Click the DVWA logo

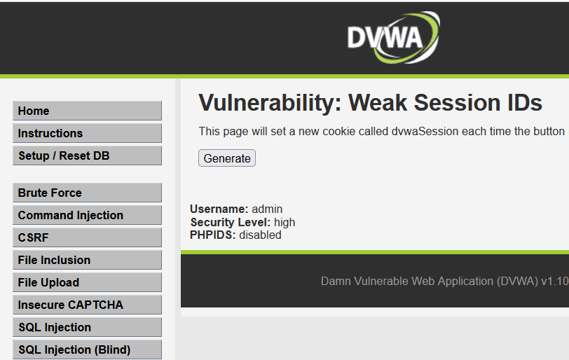394,37
